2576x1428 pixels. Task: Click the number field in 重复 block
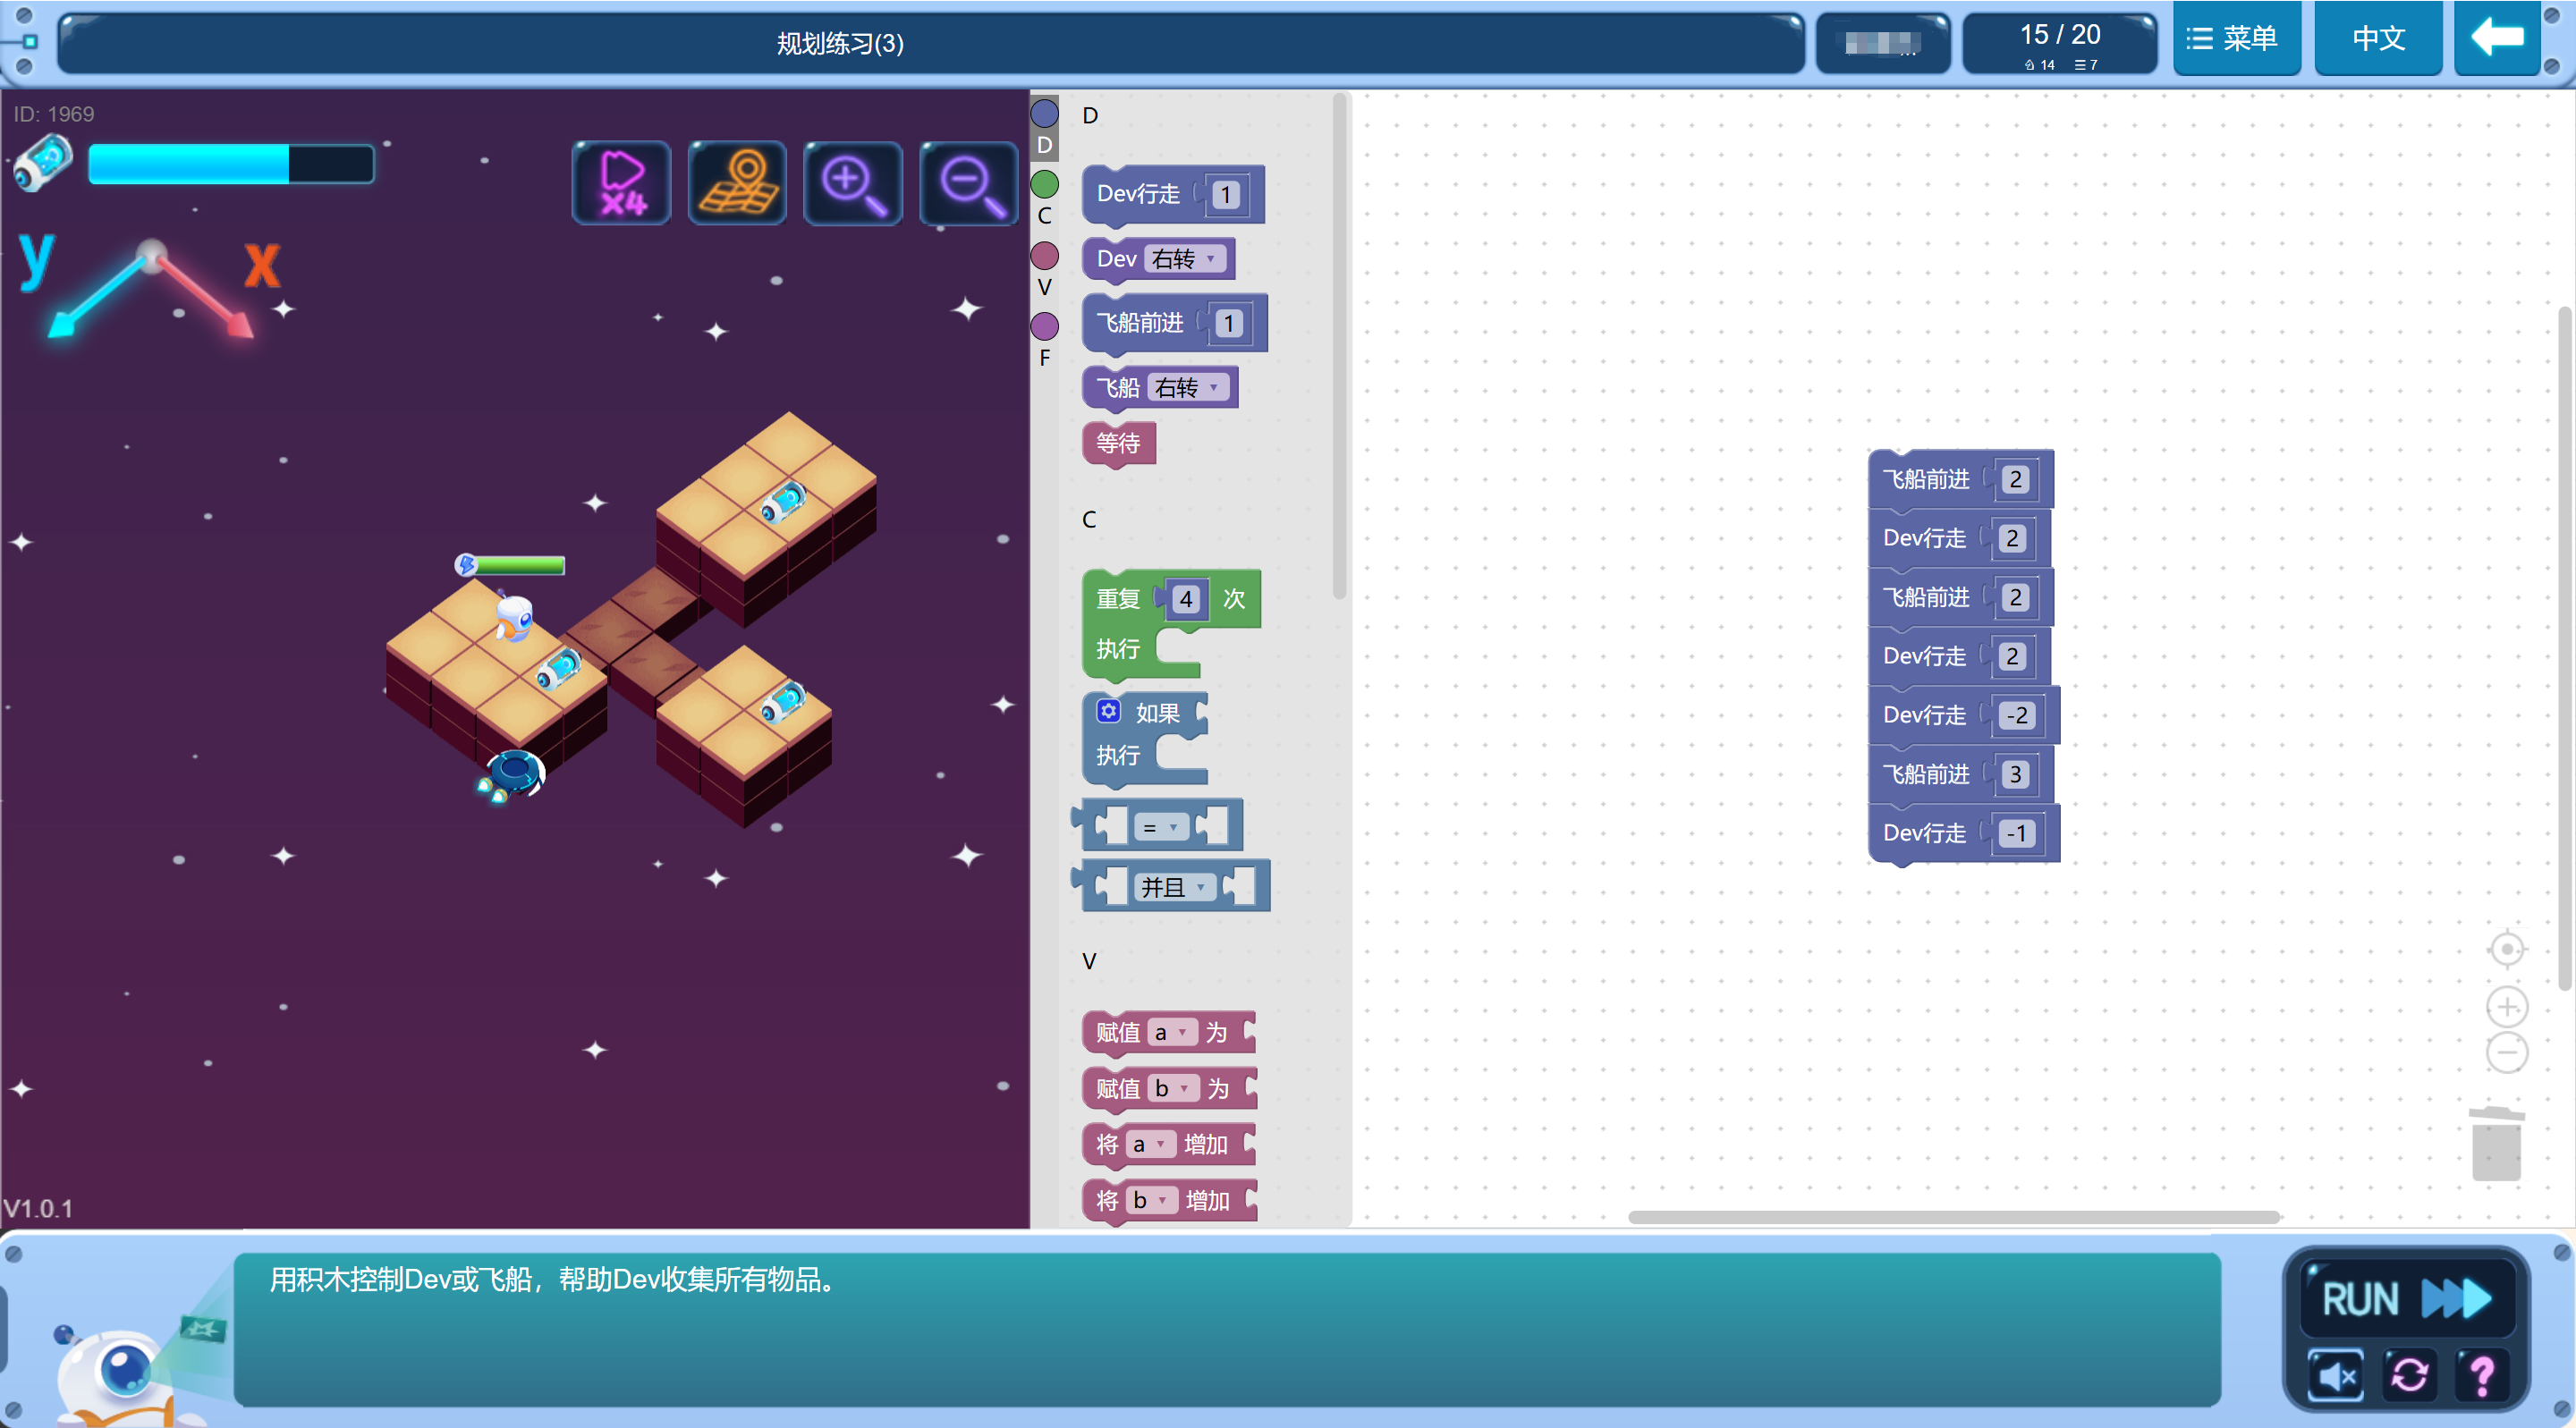1185,599
